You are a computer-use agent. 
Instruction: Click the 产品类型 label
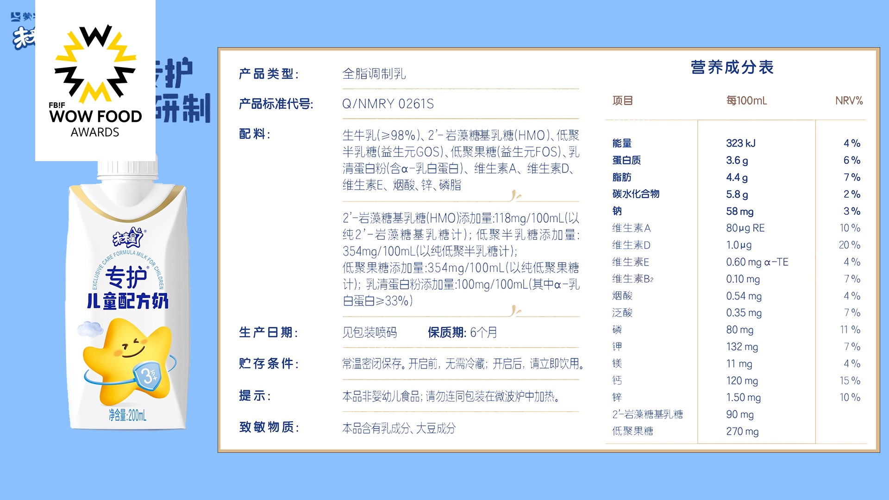[x=269, y=74]
